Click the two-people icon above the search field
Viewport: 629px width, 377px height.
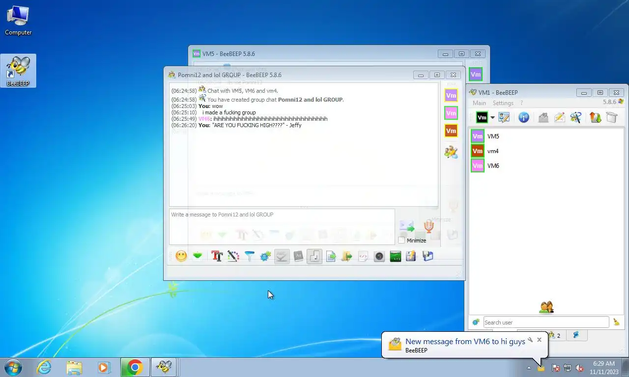click(x=546, y=307)
